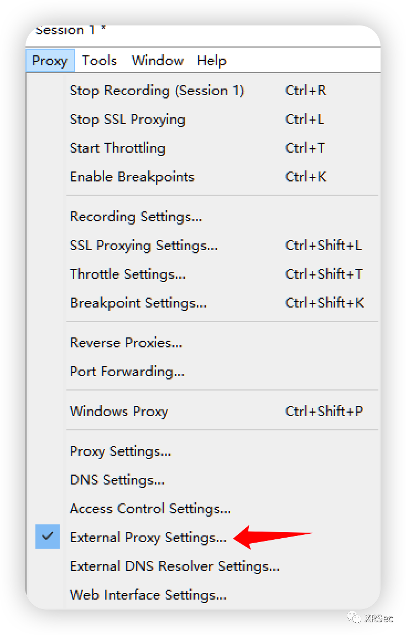Screen dimensions: 406x635
Task: Open Proxy Settings... entry
Action: pos(120,451)
